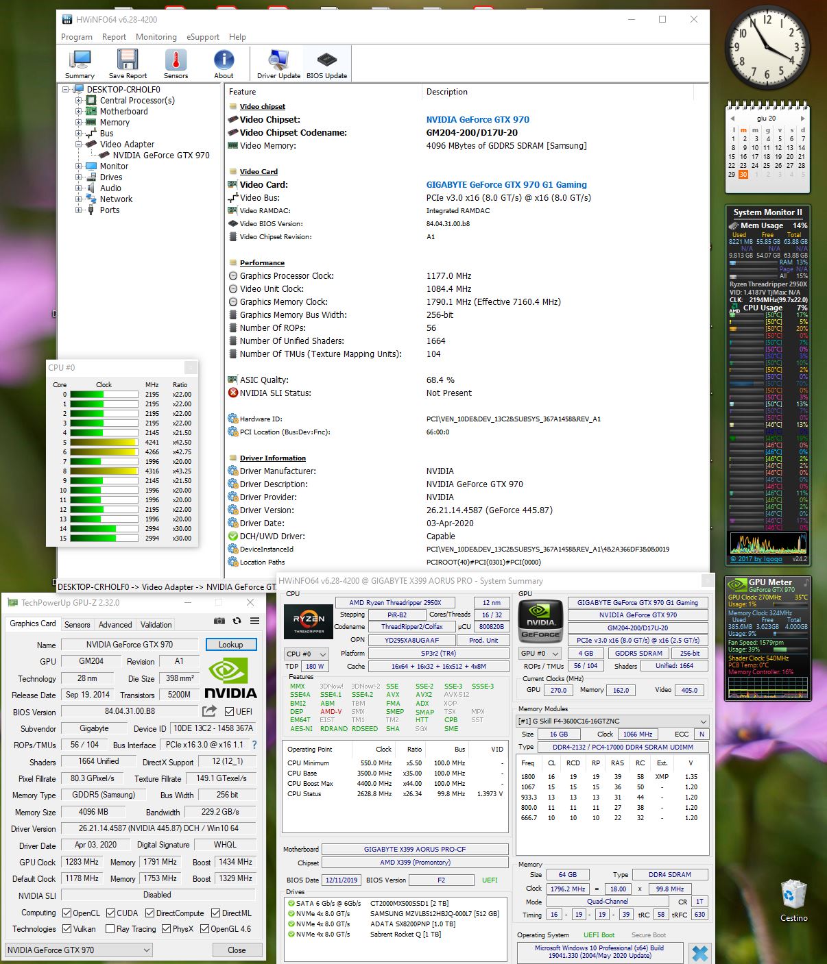The height and width of the screenshot is (964, 827).
Task: Click the AMD Ryzen Threadripper 2950X field
Action: point(405,603)
